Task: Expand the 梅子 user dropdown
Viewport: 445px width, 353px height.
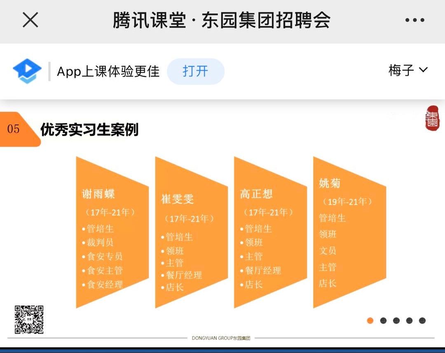Action: (x=408, y=70)
